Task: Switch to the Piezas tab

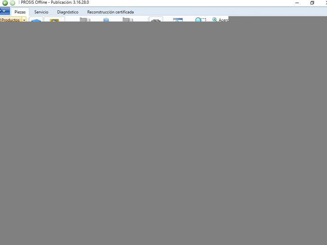Action: (20, 12)
